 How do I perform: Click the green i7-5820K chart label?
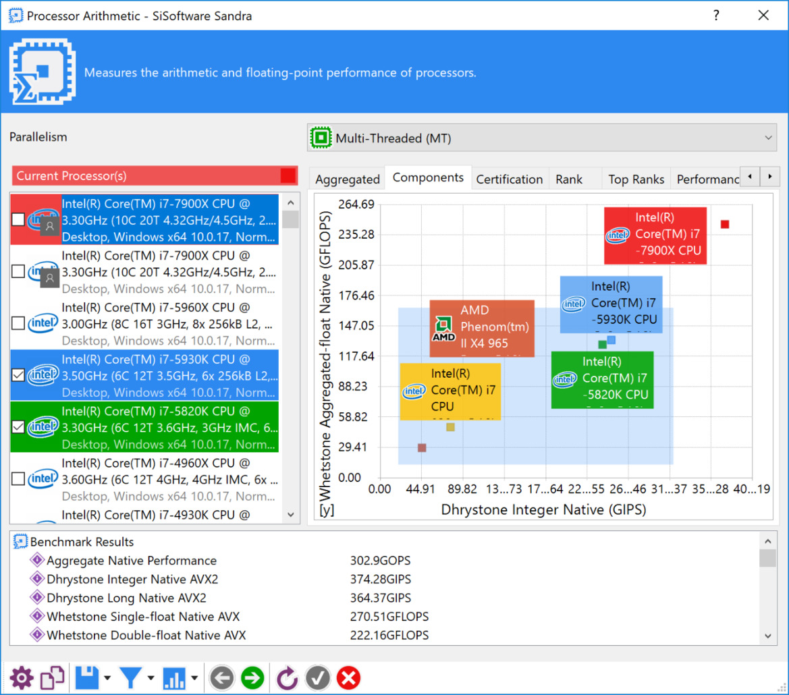coord(602,380)
